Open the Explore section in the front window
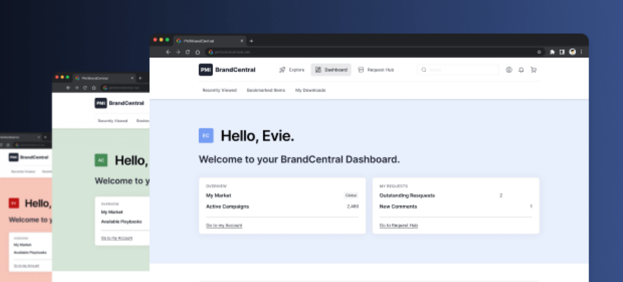The image size is (623, 282). point(292,70)
